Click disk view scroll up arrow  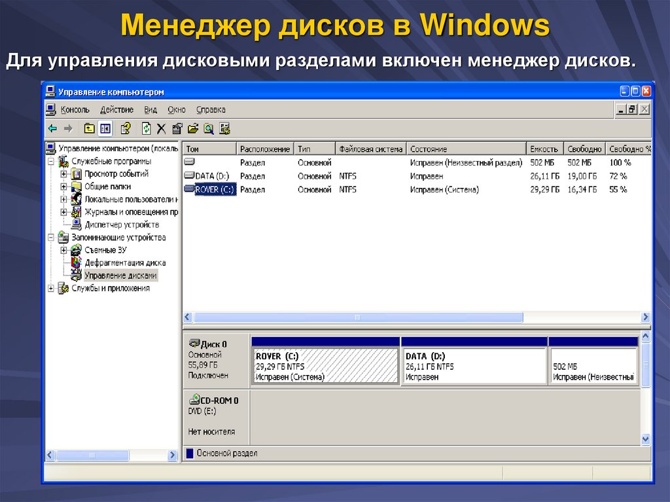(646, 336)
